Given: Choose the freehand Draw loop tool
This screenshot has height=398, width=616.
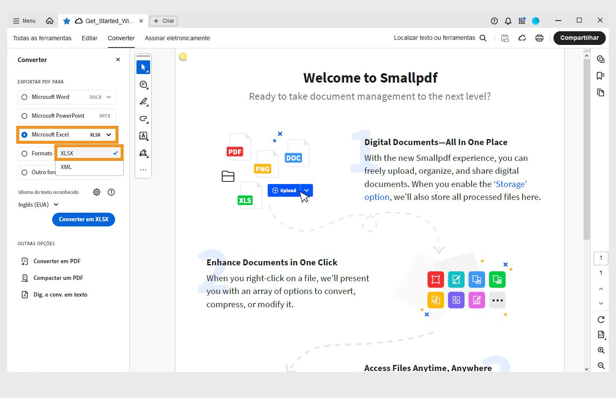Looking at the screenshot, I should (x=143, y=119).
